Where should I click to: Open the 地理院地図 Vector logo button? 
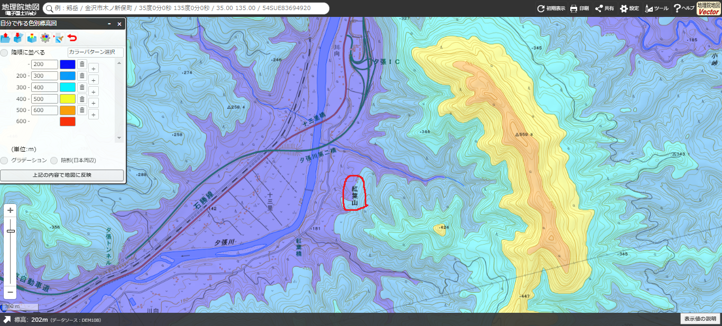(709, 8)
